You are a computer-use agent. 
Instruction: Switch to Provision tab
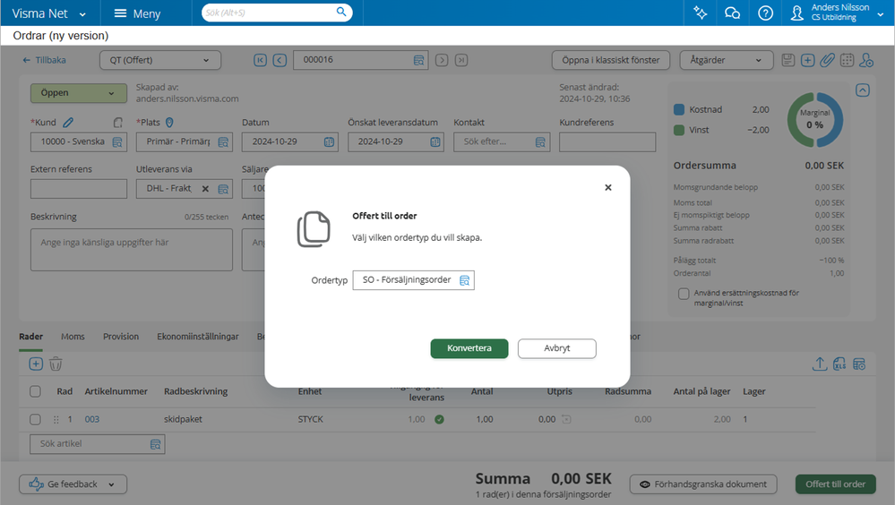point(121,337)
